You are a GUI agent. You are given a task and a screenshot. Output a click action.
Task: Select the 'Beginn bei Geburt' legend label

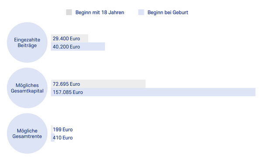168,13
